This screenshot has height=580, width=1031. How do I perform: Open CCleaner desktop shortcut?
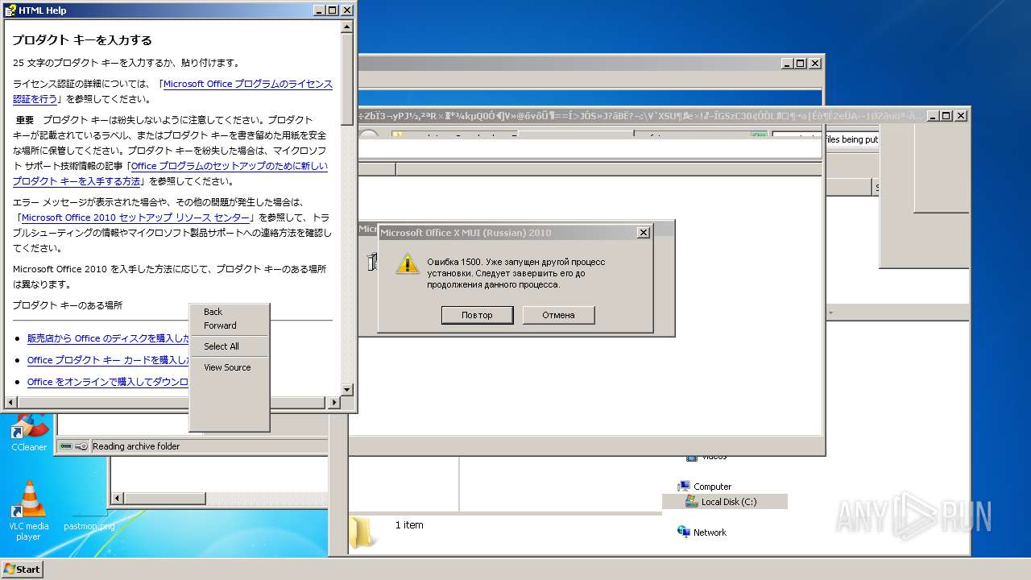point(29,433)
